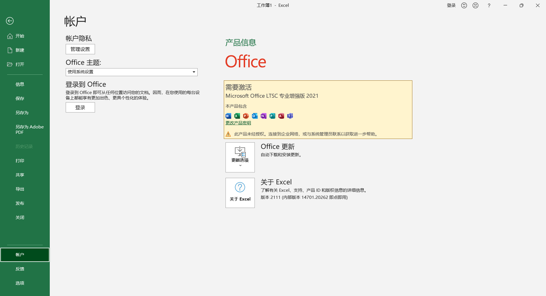Expand the Office 主题 dropdown arrow
This screenshot has width=546, height=296.
[194, 72]
